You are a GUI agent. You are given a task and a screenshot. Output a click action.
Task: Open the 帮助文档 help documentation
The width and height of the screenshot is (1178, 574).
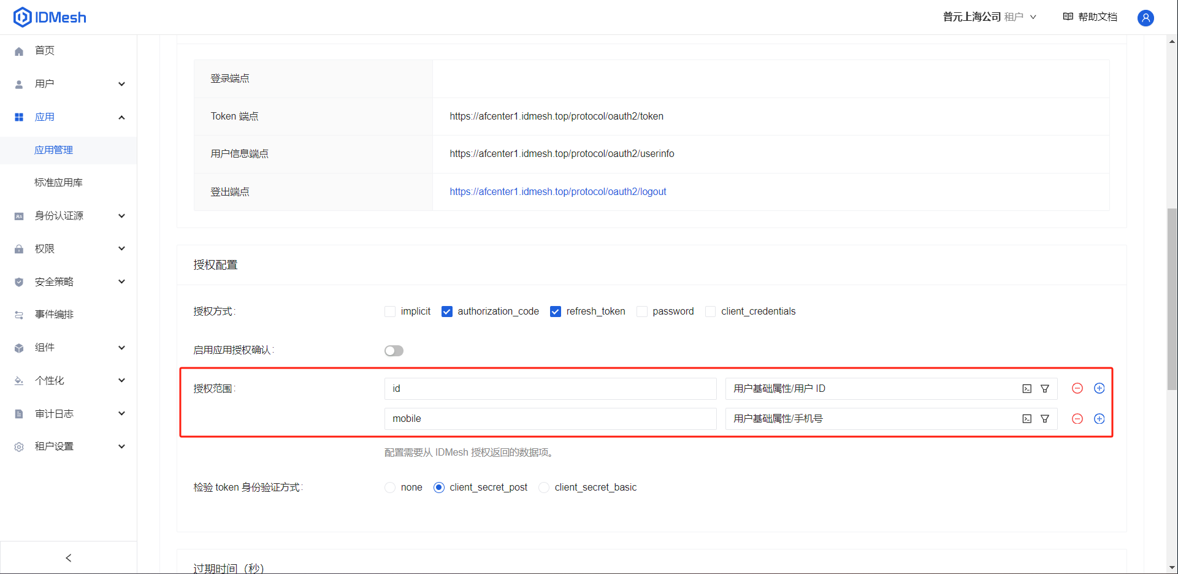[1090, 17]
